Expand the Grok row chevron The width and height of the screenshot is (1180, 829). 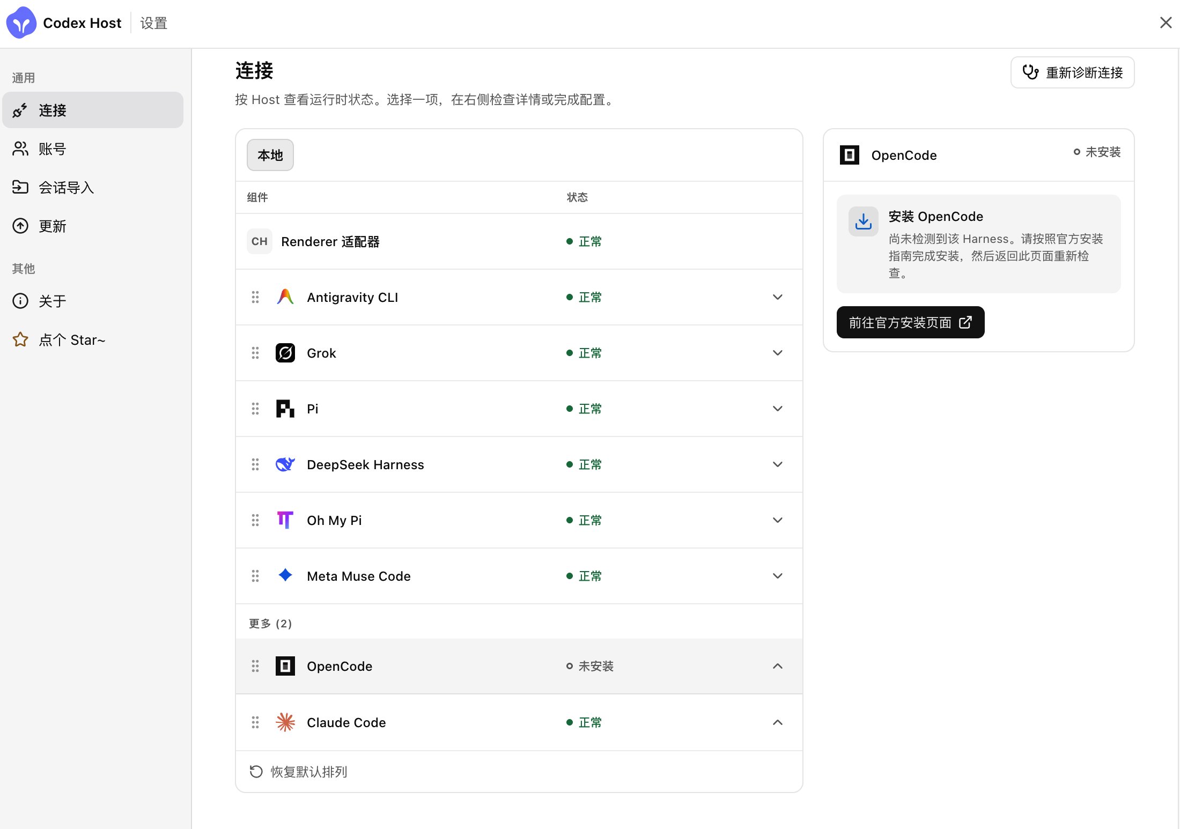(778, 353)
